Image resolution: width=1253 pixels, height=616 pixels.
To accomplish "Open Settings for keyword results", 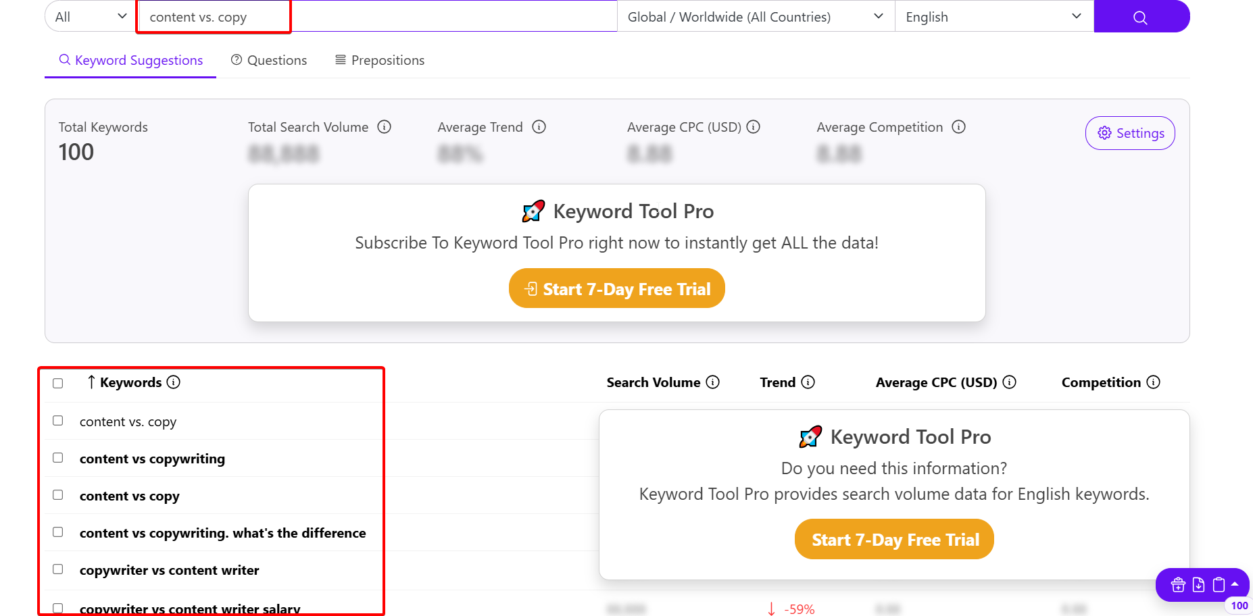I will pyautogui.click(x=1129, y=133).
